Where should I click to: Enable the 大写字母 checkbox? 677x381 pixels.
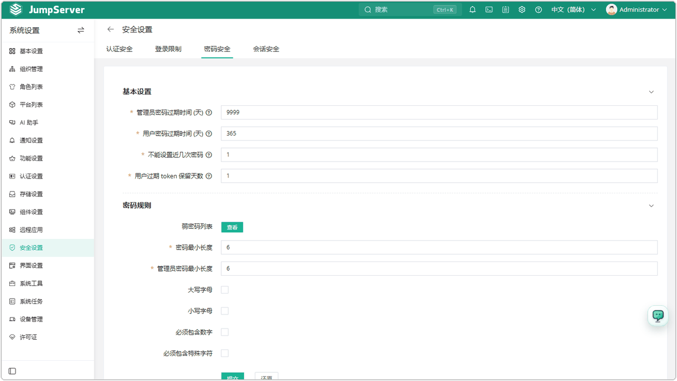224,290
